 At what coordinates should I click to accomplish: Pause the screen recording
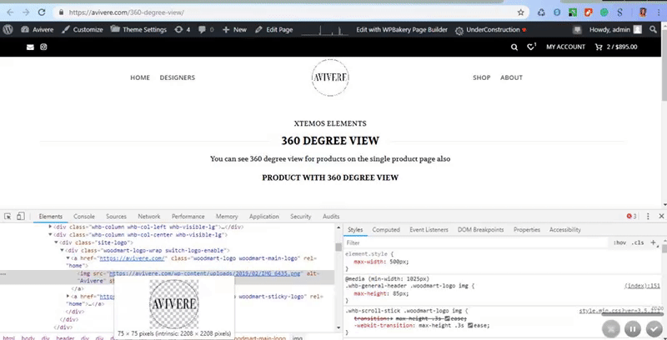[633, 328]
